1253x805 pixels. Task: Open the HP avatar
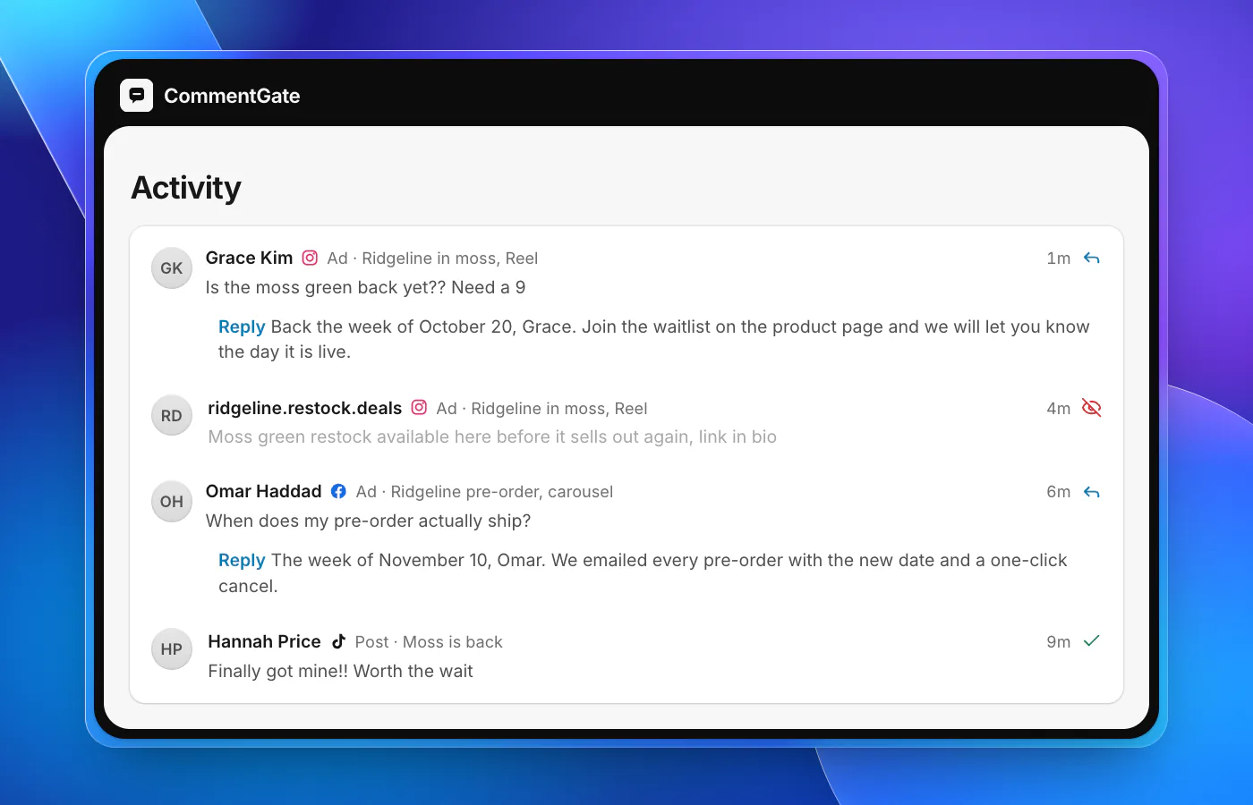pos(172,649)
